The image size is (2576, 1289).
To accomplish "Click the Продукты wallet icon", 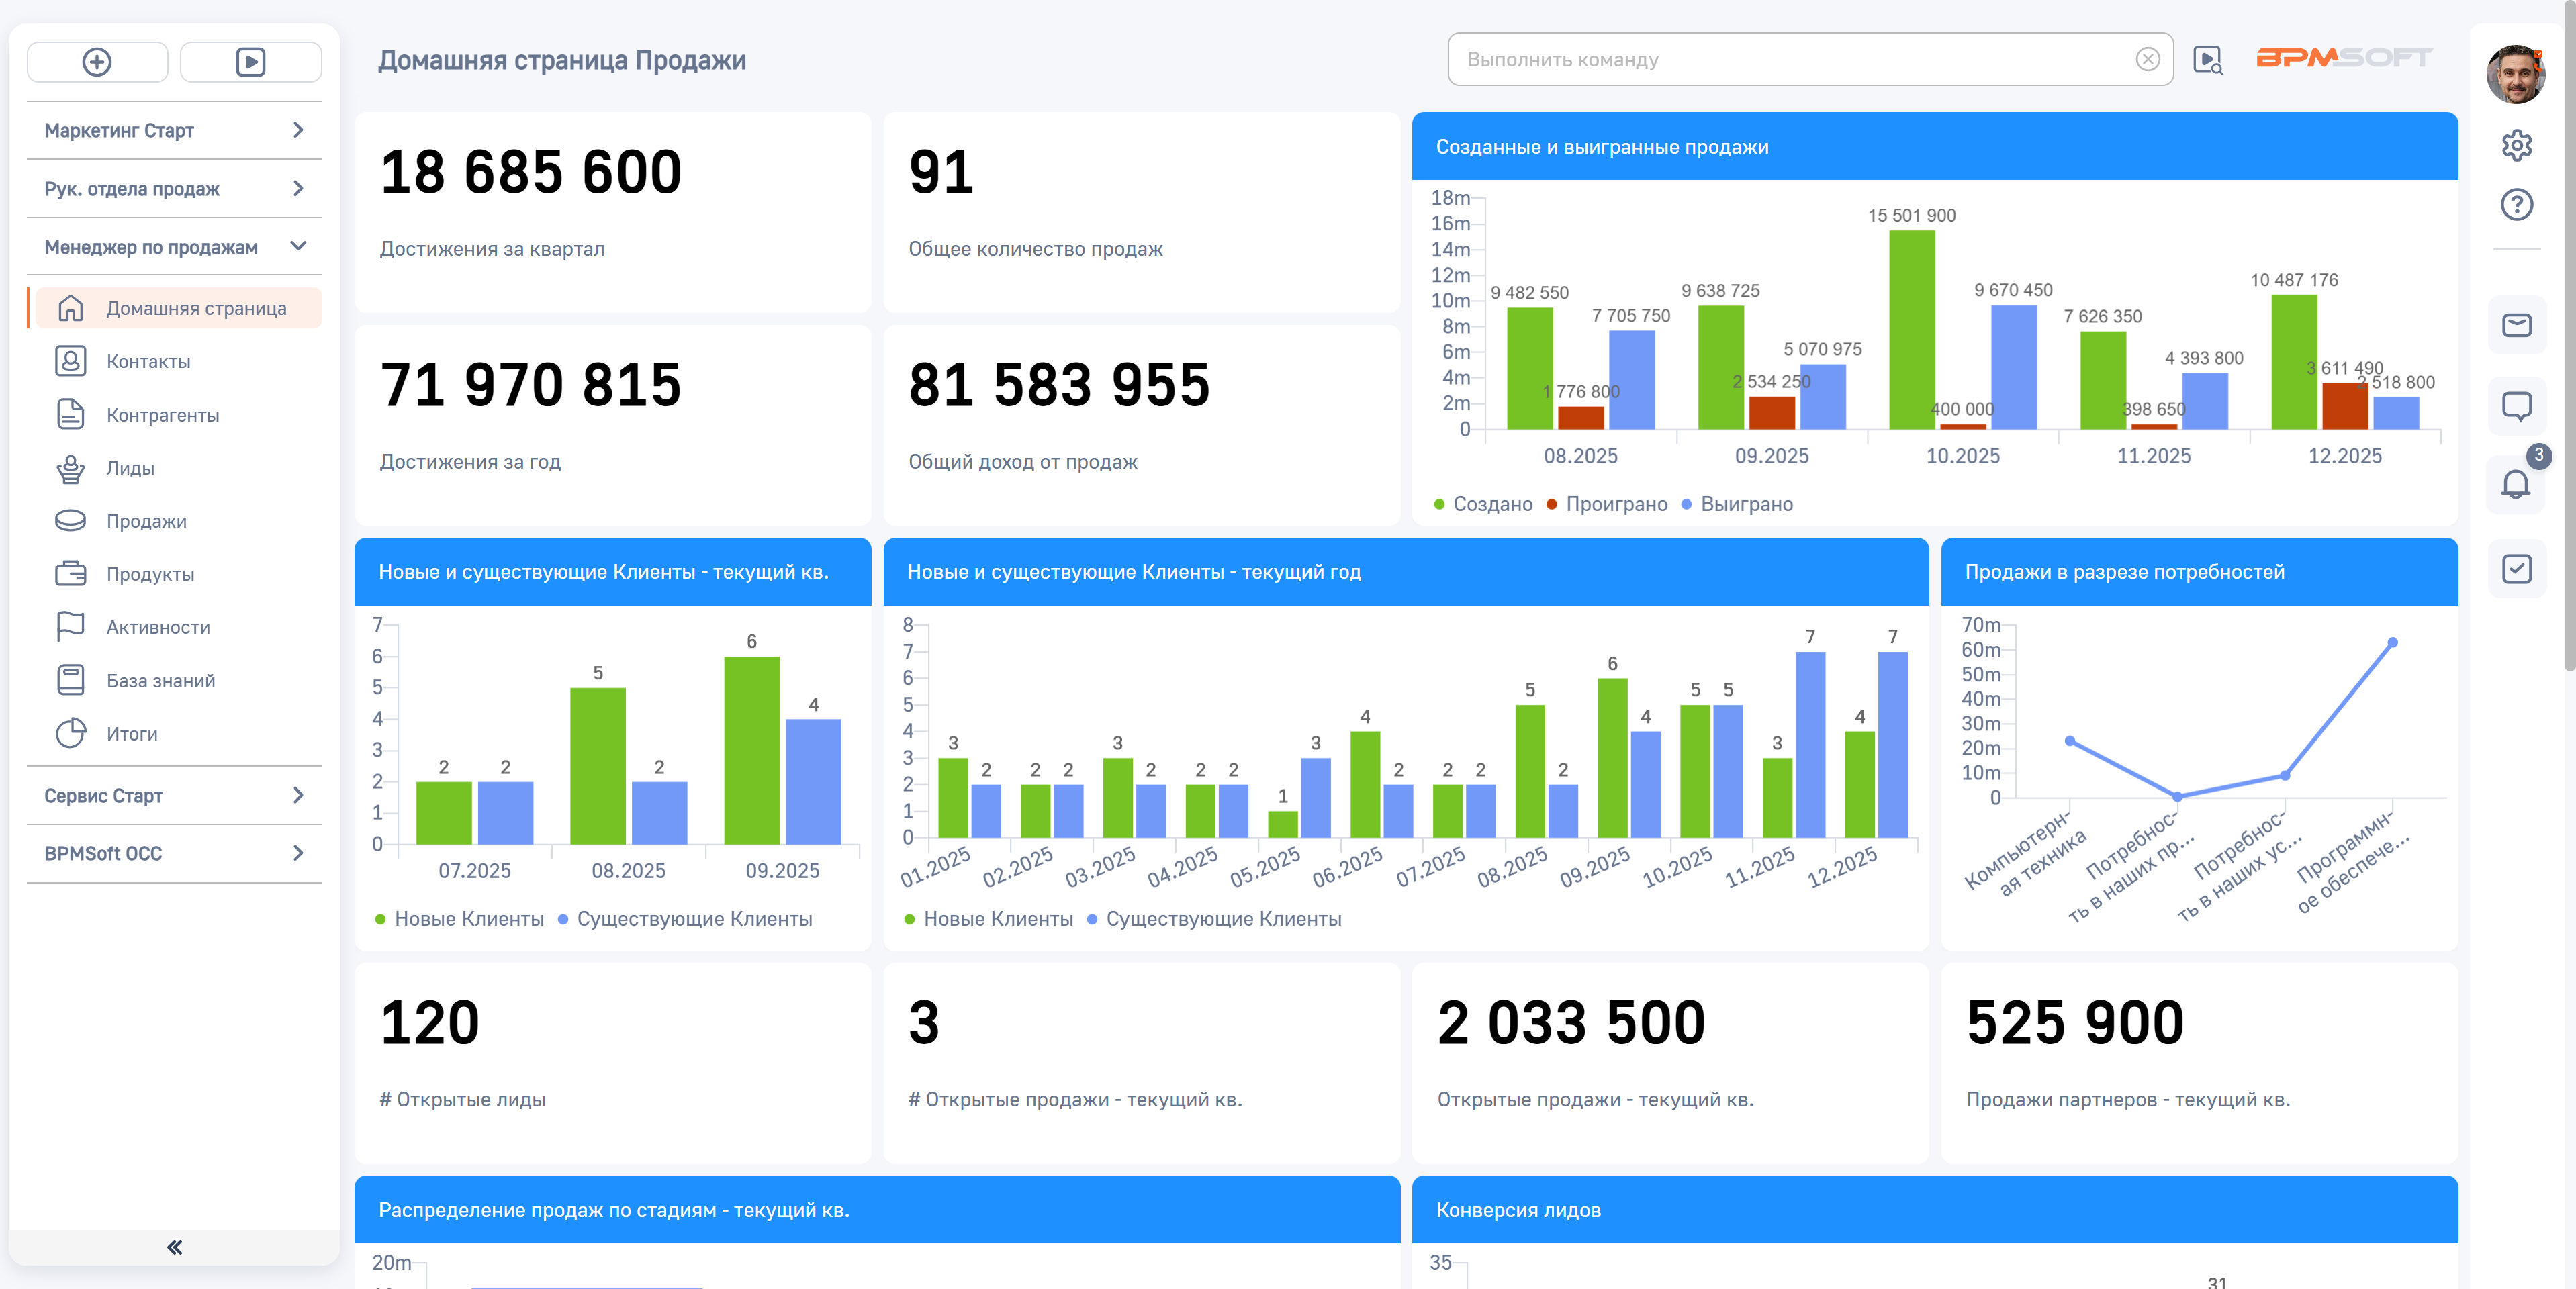I will coord(70,573).
